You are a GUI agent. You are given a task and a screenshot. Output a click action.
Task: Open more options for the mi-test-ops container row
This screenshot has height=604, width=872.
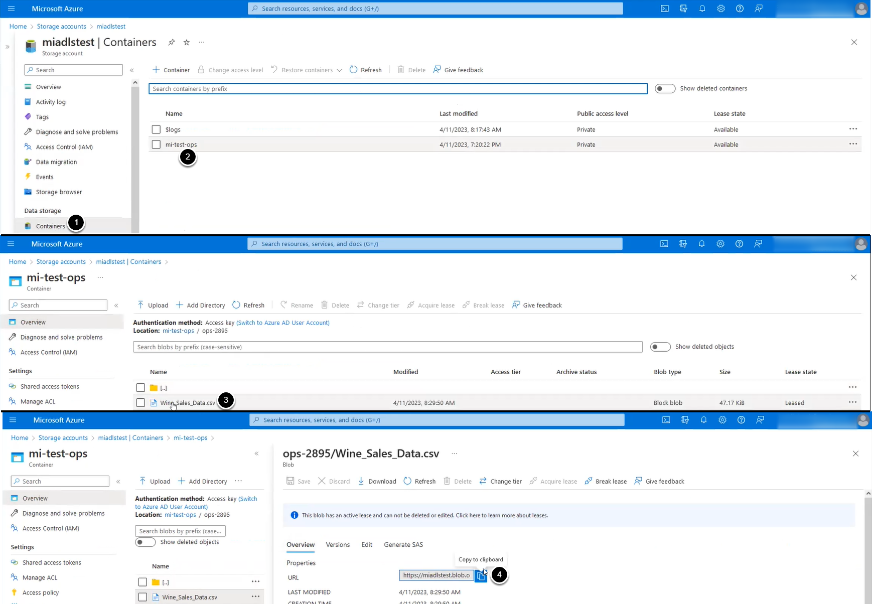[853, 144]
